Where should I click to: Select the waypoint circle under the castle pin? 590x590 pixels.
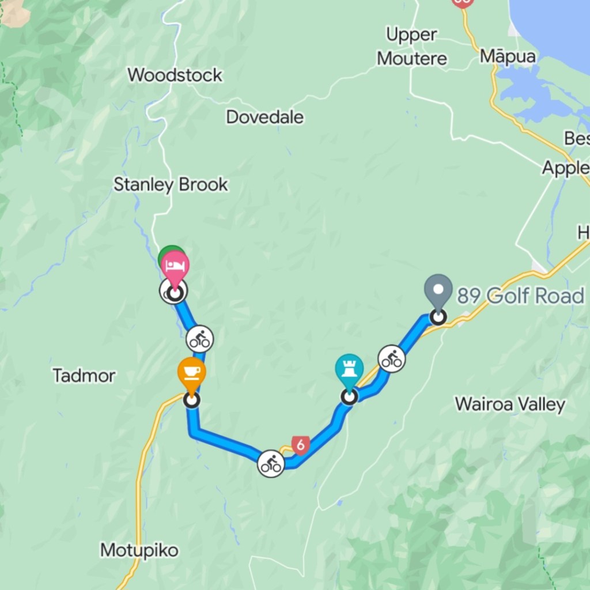pos(349,396)
